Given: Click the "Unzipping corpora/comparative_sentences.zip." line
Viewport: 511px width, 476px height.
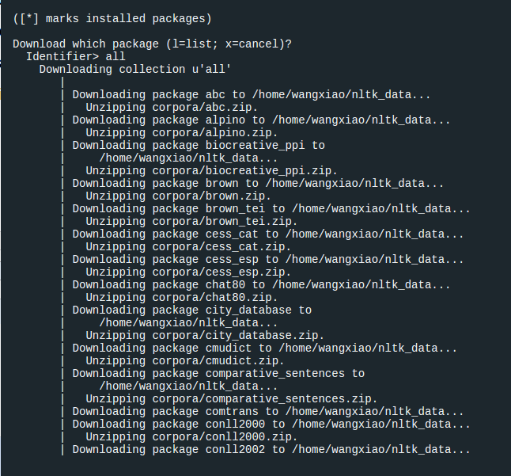Looking at the screenshot, I should 231,398.
